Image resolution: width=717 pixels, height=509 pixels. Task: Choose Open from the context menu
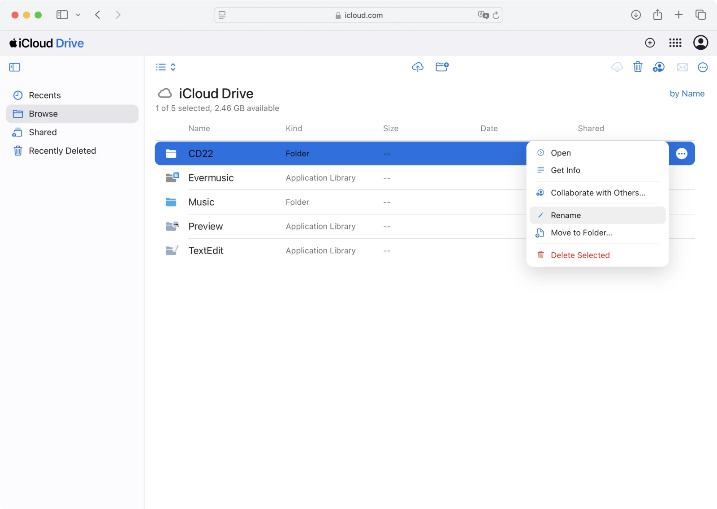561,153
